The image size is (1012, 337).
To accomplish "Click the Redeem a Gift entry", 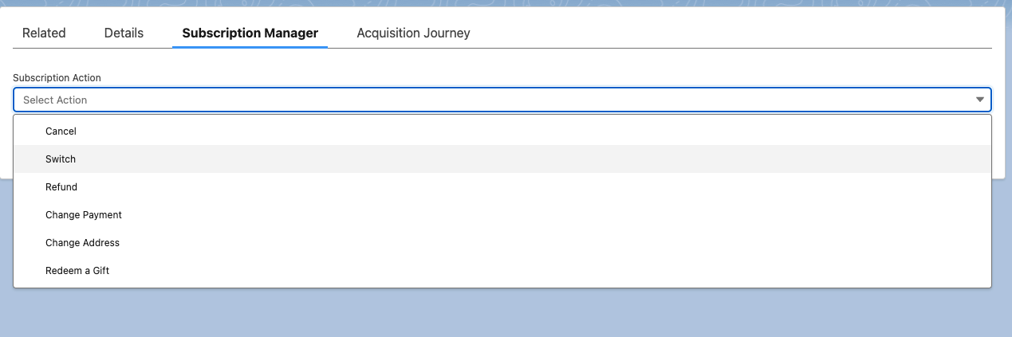I will click(502, 270).
